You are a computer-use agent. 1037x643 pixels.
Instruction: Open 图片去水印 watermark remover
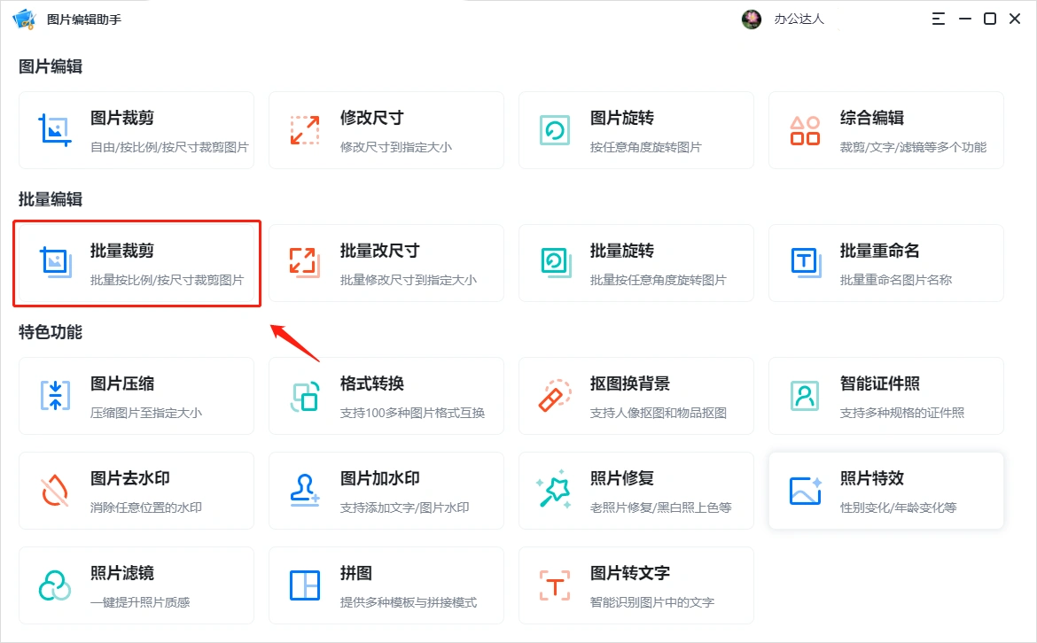136,491
